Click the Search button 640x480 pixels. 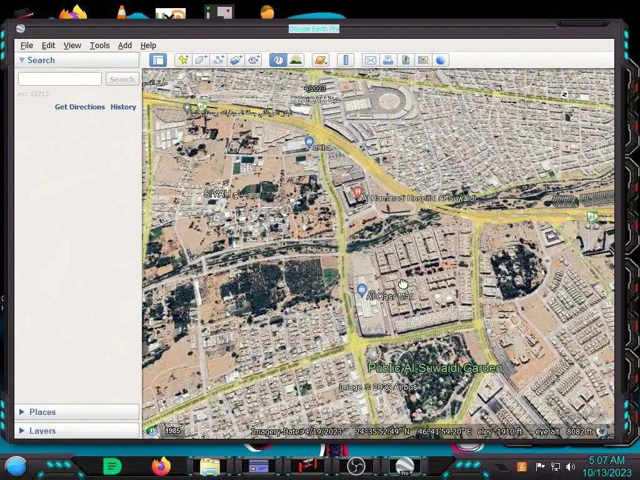pyautogui.click(x=122, y=79)
